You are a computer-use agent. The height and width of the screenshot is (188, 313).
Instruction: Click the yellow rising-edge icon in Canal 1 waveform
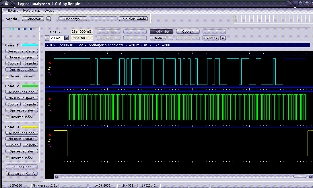(50, 68)
